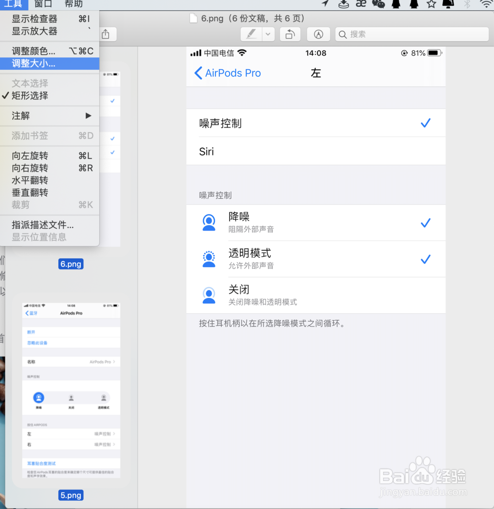Click the 14:08 time in status bar
Screen dimensions: 494x509
click(316, 53)
